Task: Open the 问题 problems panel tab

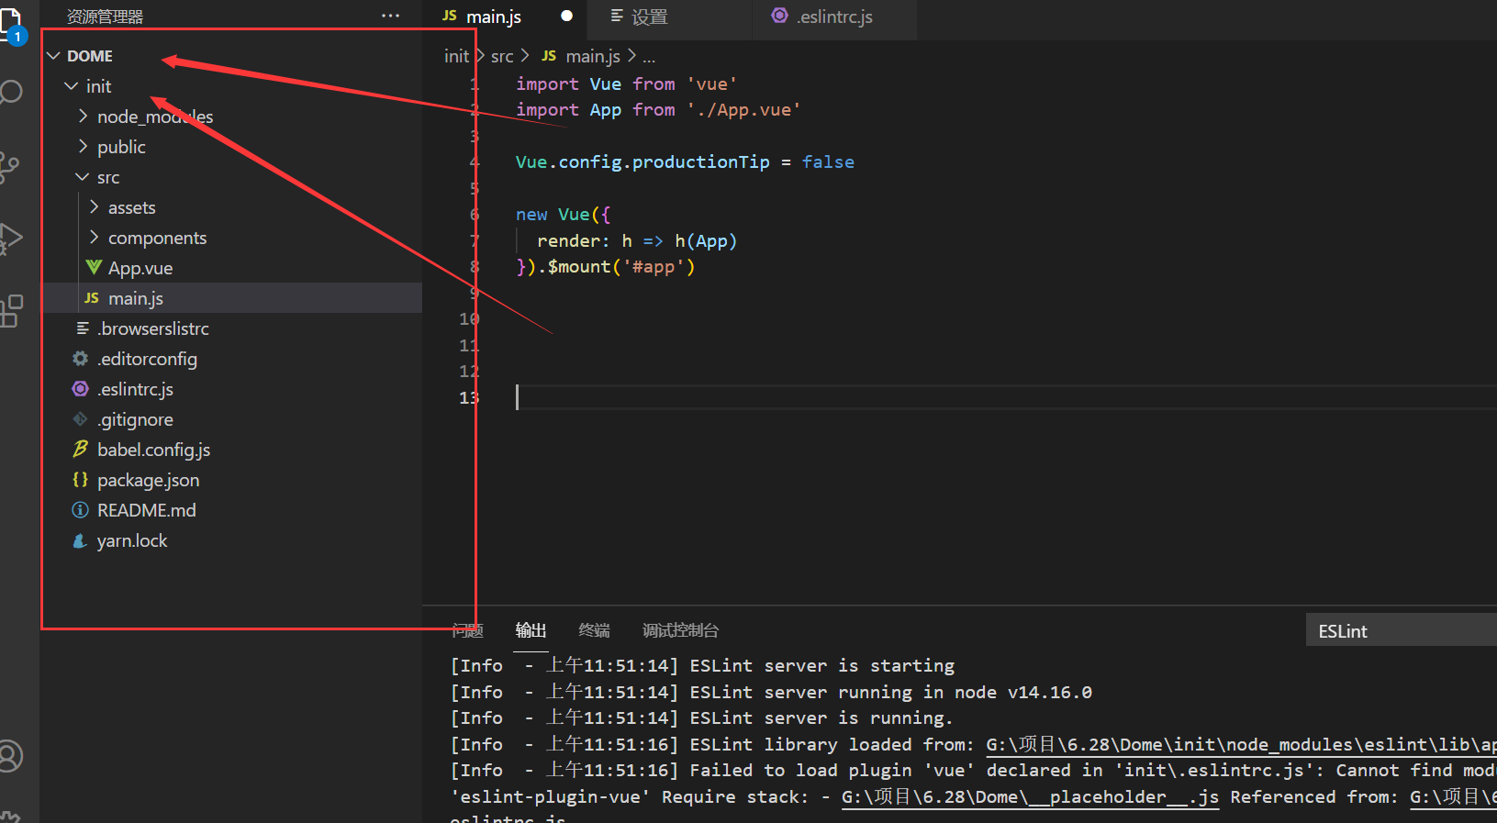Action: (467, 630)
